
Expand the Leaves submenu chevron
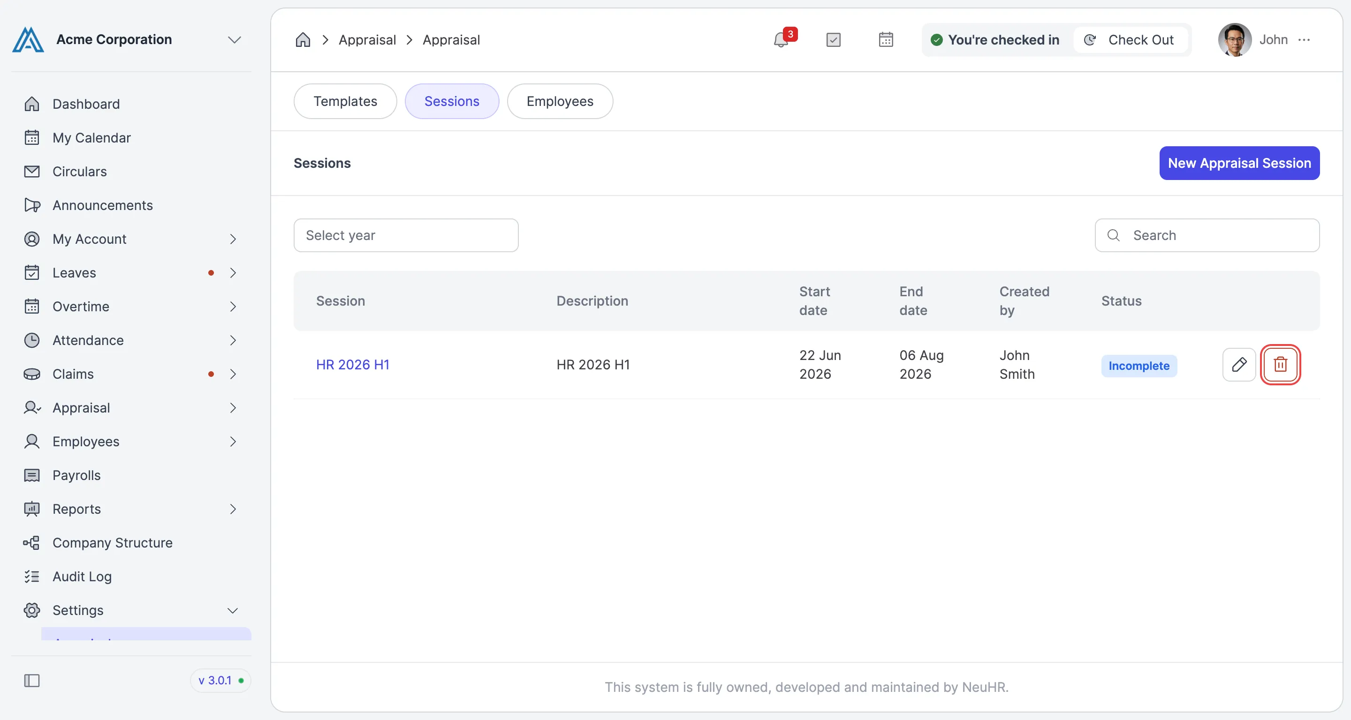click(233, 272)
